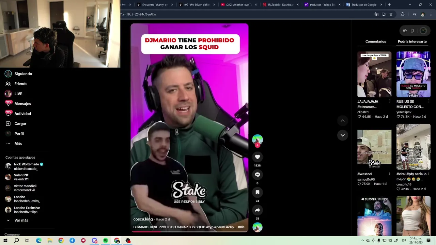436x245 pixels.
Task: Click the TikTok app icon in floating pill
Action: coord(405,31)
